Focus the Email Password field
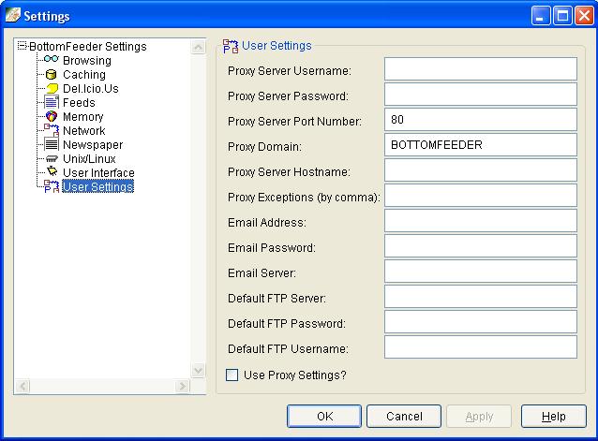Viewport: 598px width, 441px height. pyautogui.click(x=481, y=245)
